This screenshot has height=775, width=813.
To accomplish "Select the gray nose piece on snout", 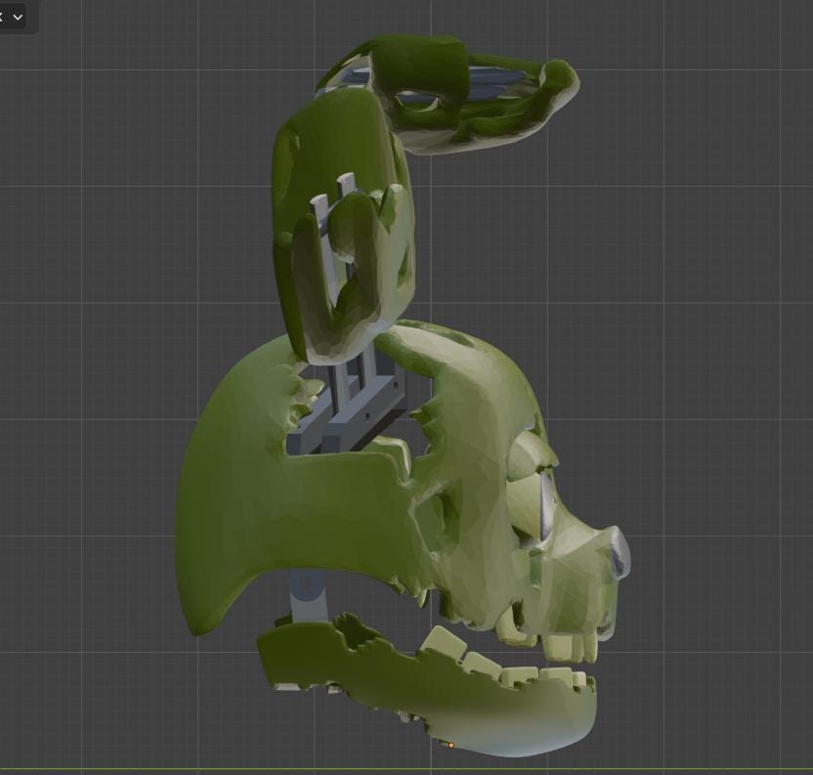I will pos(619,552).
